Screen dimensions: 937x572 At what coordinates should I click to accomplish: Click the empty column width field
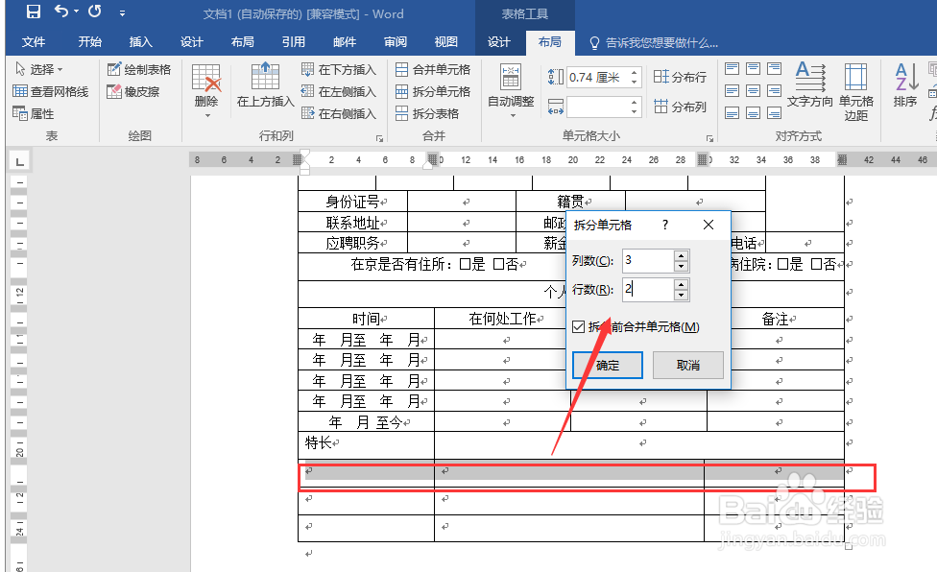click(597, 107)
